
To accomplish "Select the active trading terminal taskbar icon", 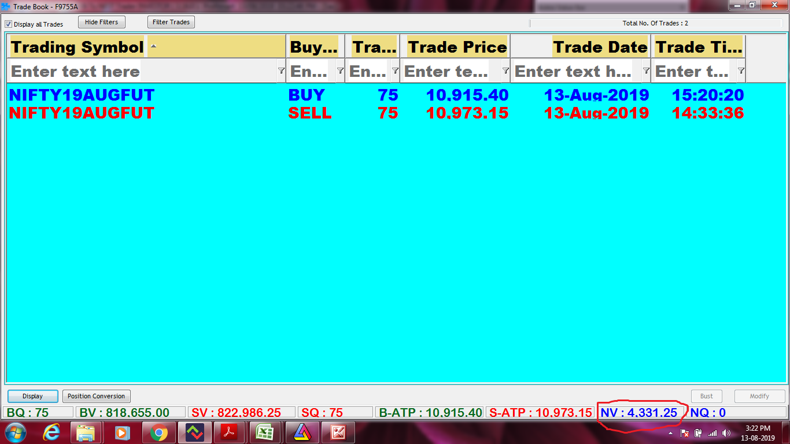I will pyautogui.click(x=194, y=432).
